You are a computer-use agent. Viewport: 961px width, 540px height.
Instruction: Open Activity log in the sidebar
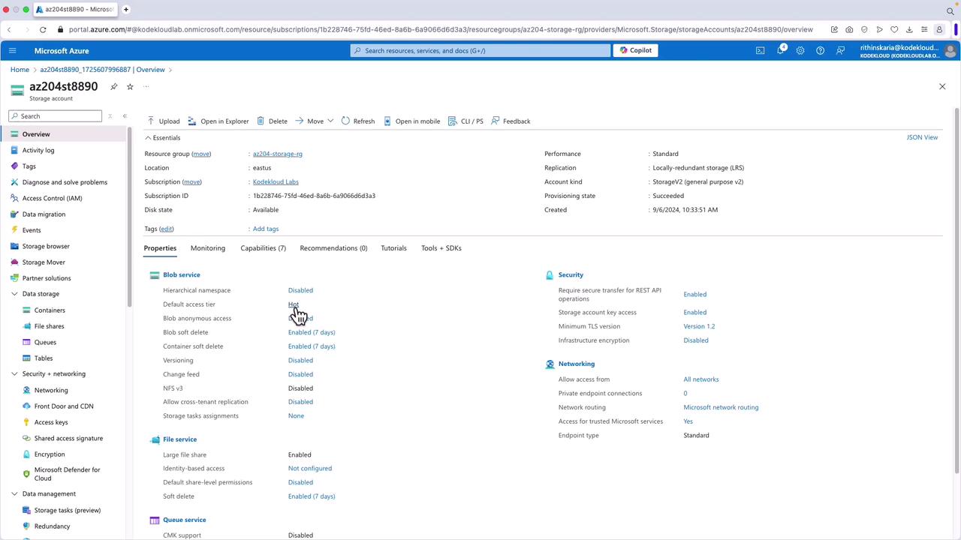click(38, 150)
